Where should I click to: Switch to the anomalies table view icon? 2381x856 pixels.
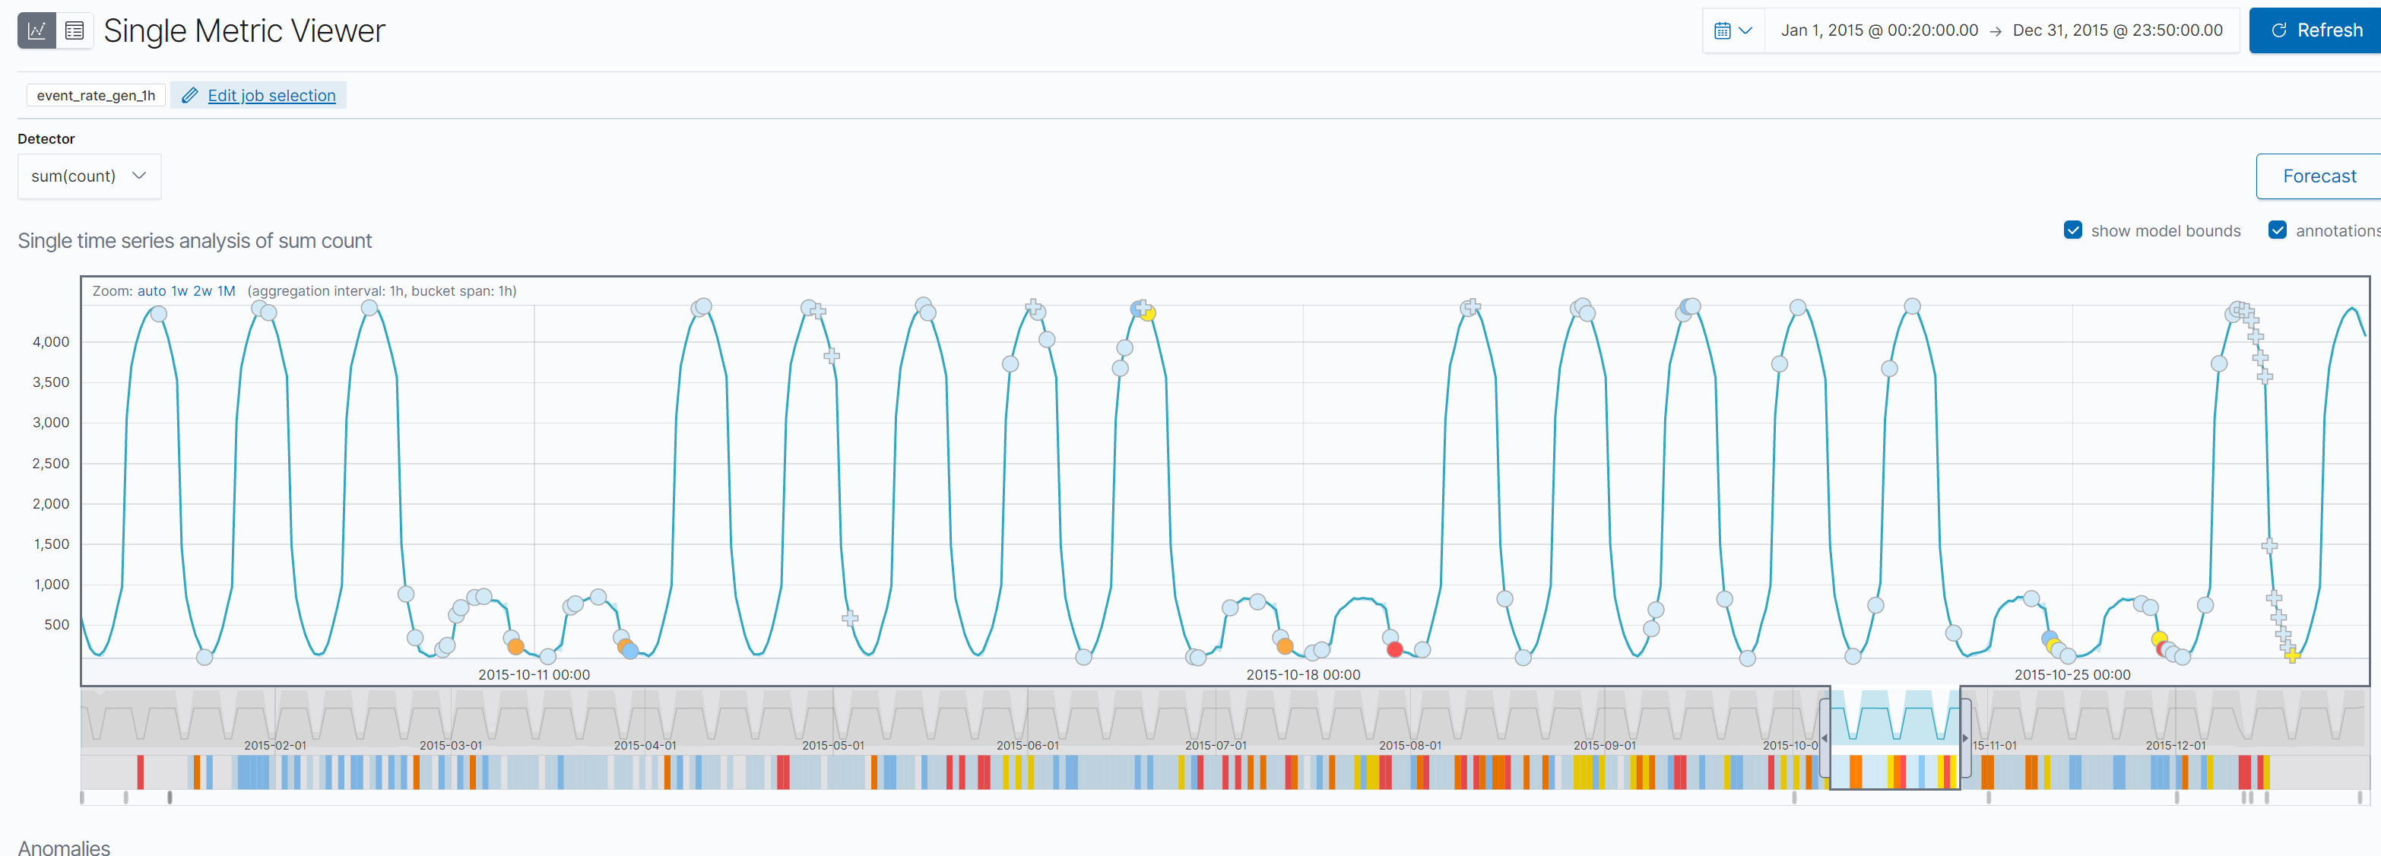[75, 30]
